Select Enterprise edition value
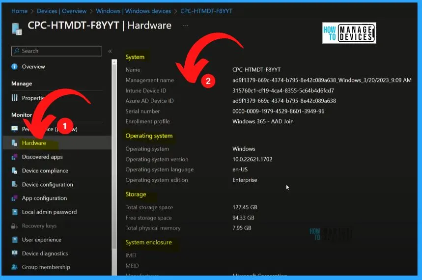 tap(245, 180)
